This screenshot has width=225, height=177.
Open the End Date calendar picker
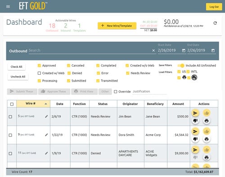213,50
